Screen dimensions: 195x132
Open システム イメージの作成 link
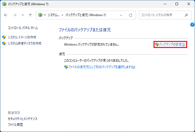(x=22, y=37)
